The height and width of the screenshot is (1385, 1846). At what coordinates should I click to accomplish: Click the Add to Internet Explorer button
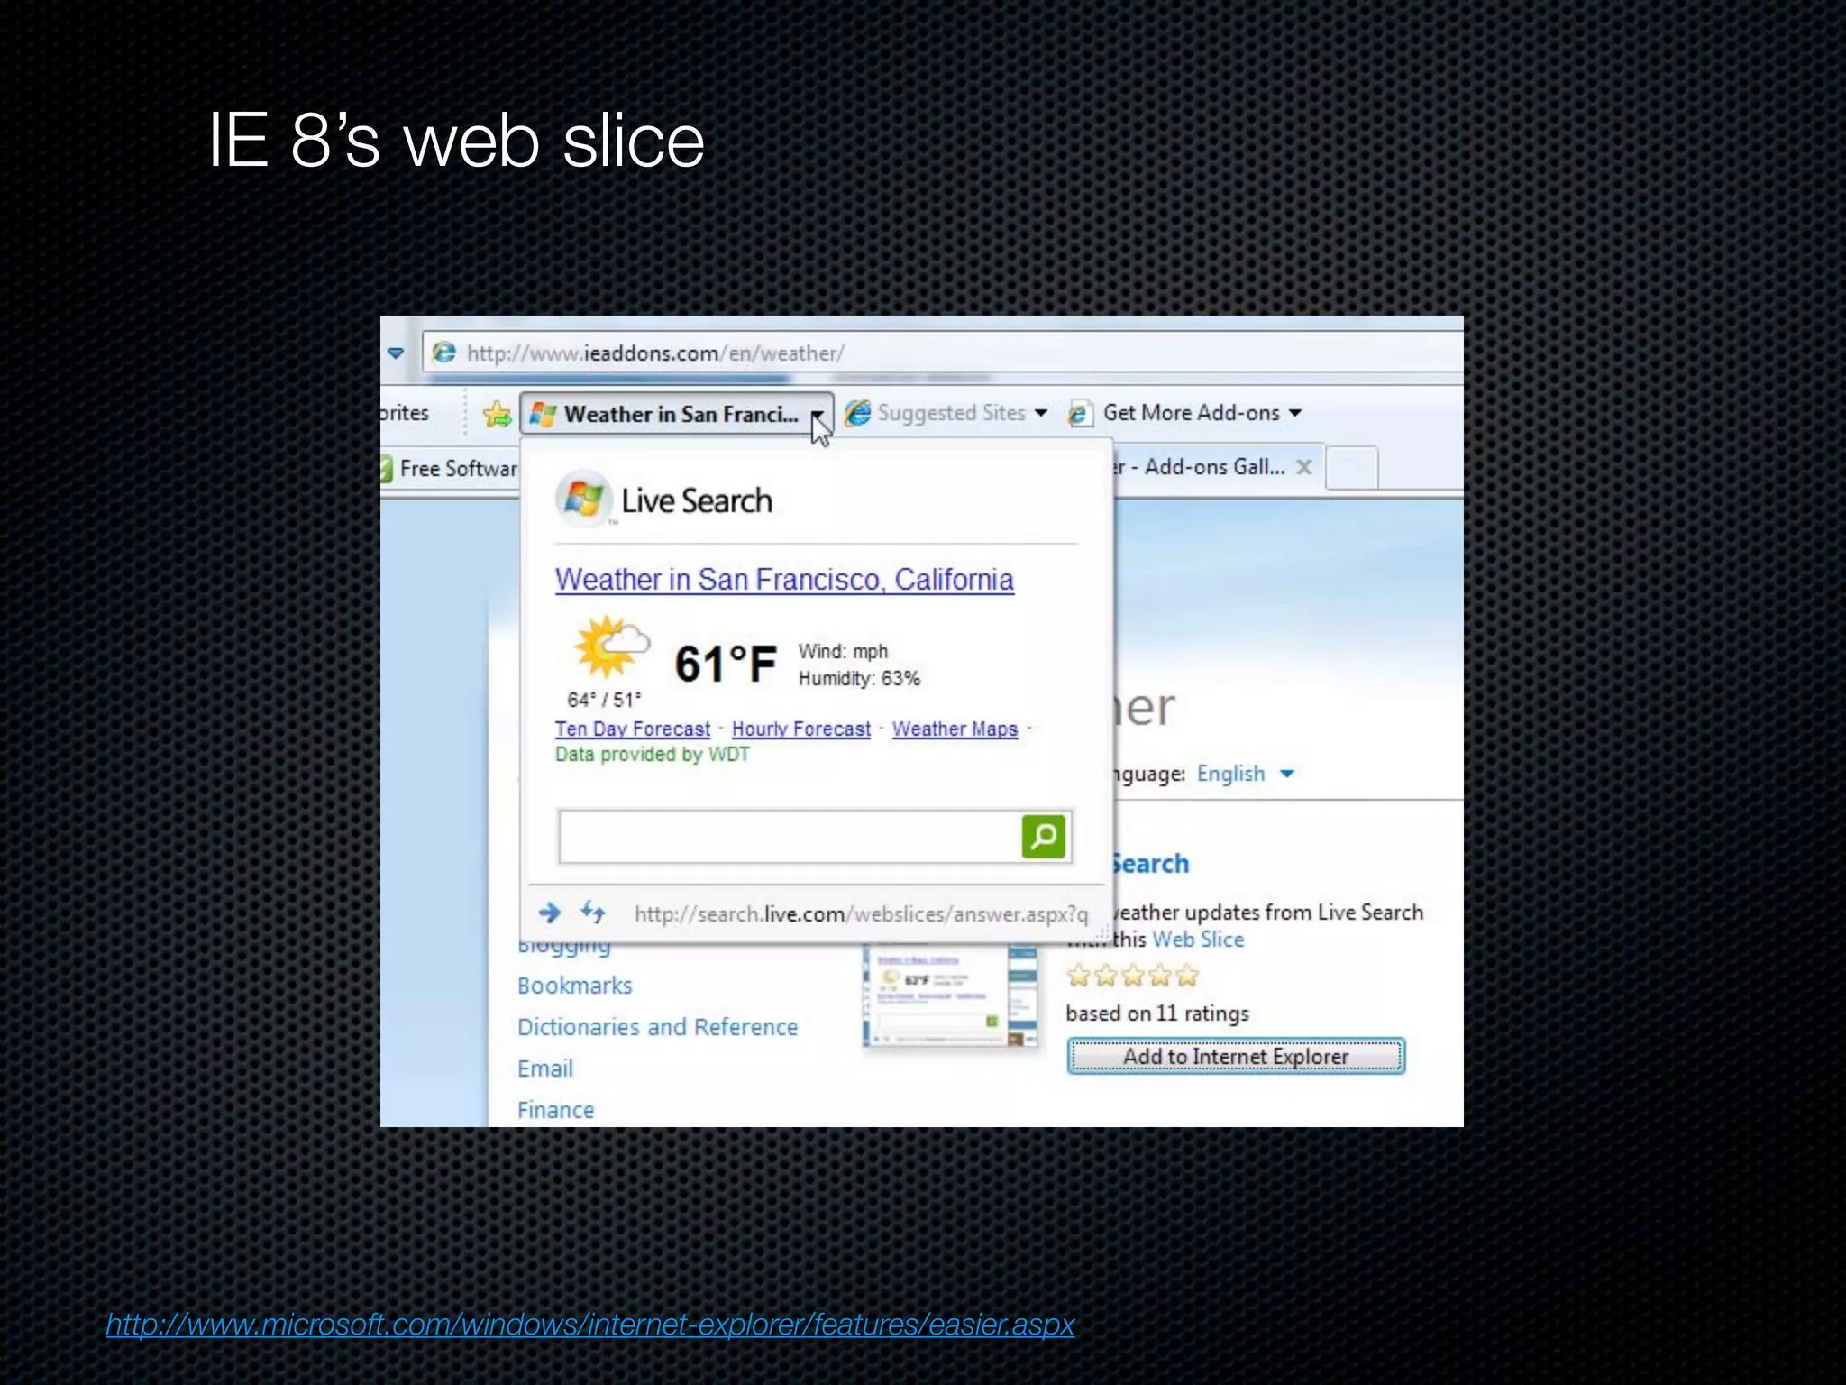[x=1236, y=1056]
